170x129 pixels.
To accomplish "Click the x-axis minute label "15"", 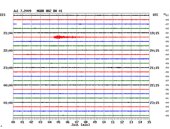I will [149, 122].
